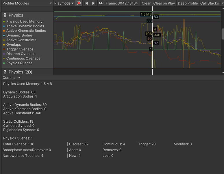The height and width of the screenshot is (174, 224).
Task: Toggle Clear on Play
Action: 164,3
